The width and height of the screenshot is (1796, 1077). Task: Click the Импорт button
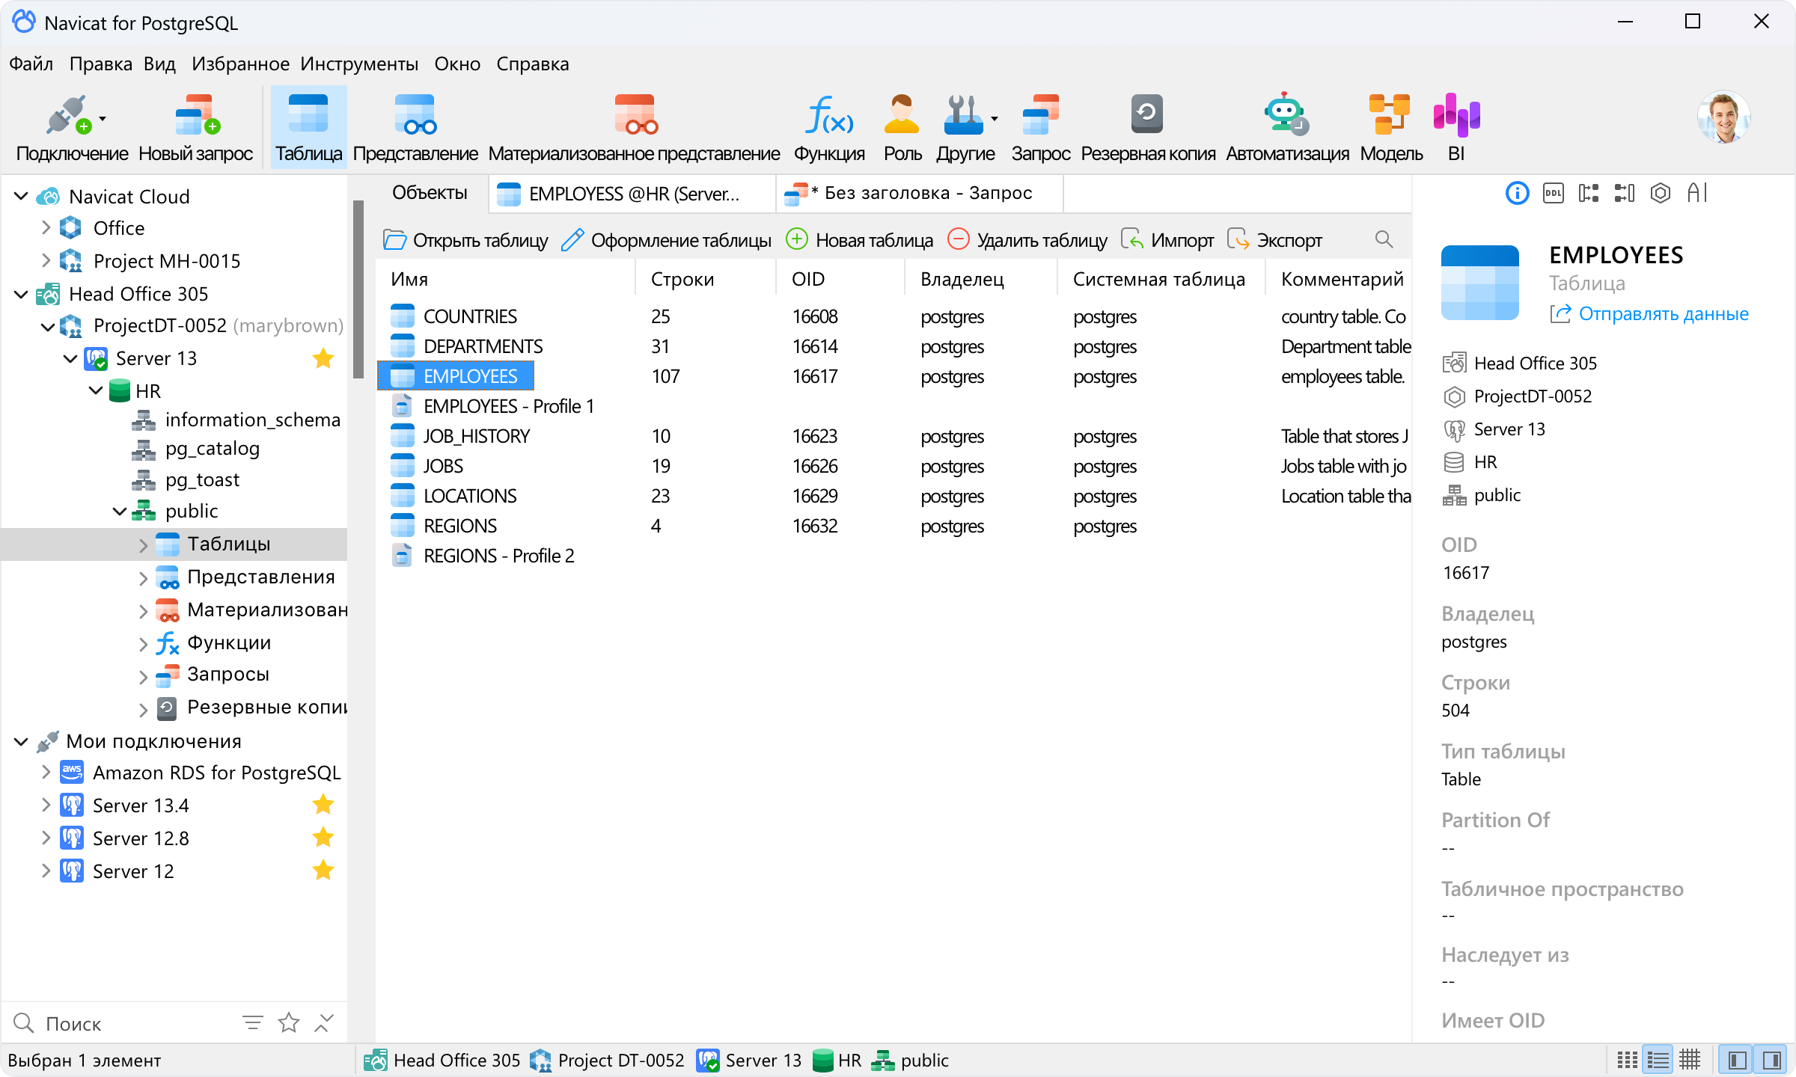tap(1167, 240)
